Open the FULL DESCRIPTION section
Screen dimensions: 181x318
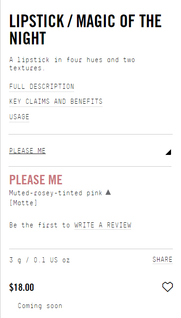click(x=42, y=87)
